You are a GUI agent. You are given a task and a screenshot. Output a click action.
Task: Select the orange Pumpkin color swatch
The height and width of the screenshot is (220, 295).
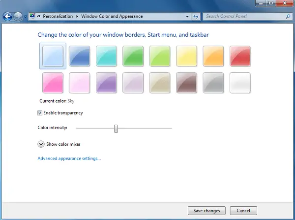point(213,56)
